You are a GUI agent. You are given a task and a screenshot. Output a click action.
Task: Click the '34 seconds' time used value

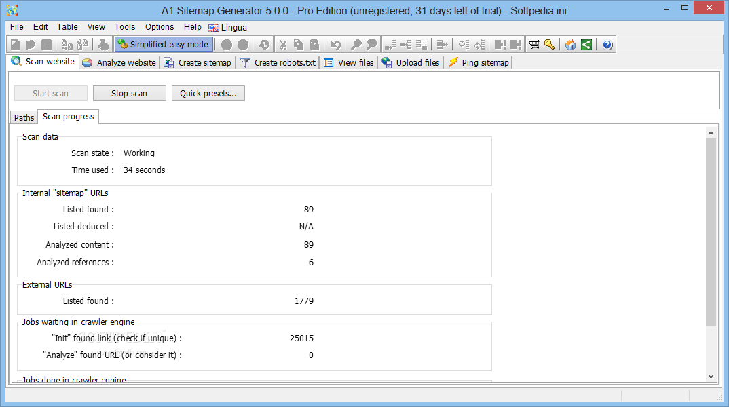click(x=144, y=170)
